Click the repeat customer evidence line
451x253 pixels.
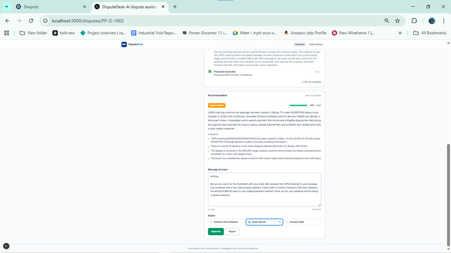pyautogui.click(x=266, y=158)
